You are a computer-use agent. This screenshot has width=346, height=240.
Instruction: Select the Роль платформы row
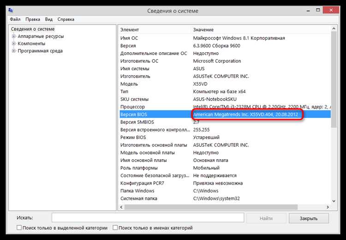[225, 168]
